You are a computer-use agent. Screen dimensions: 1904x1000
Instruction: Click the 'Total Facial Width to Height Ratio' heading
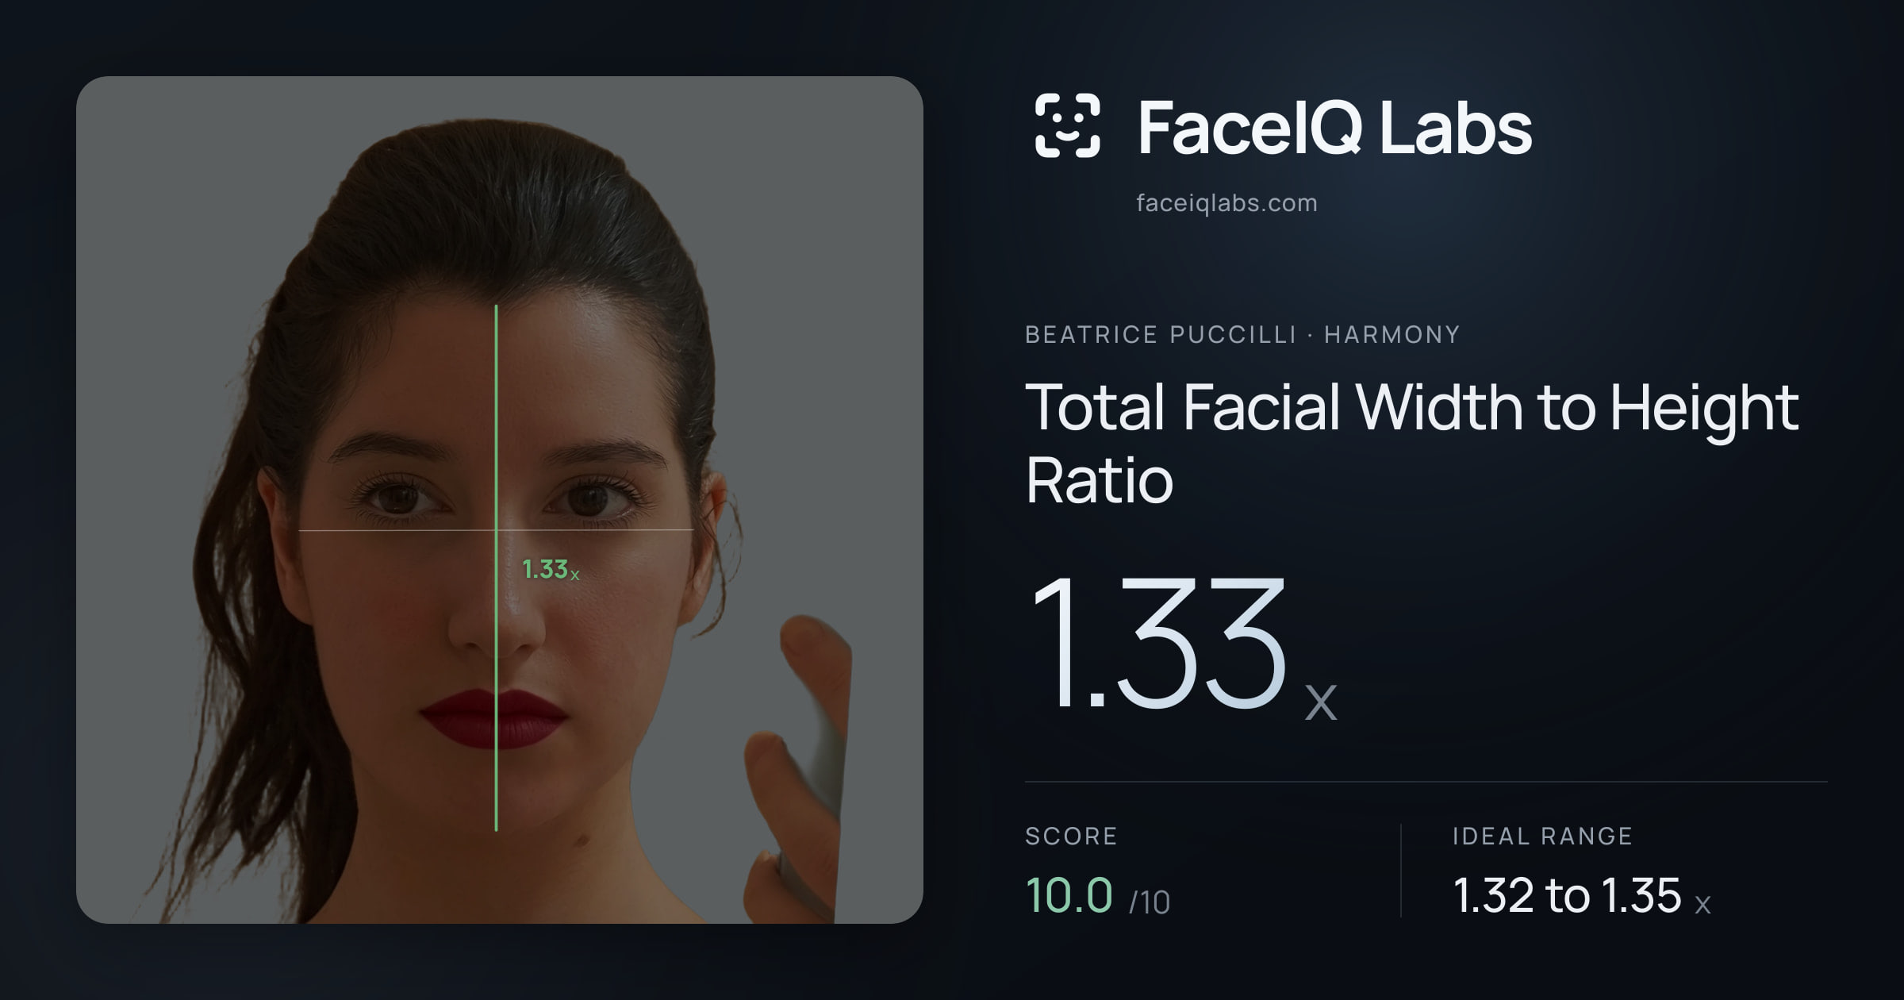(x=1412, y=442)
